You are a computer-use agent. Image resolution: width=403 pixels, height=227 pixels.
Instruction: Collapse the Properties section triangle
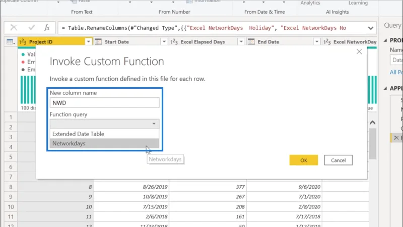coord(385,40)
